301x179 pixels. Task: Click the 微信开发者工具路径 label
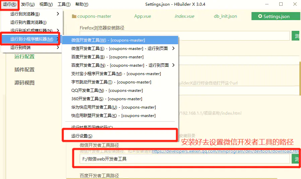(99, 145)
